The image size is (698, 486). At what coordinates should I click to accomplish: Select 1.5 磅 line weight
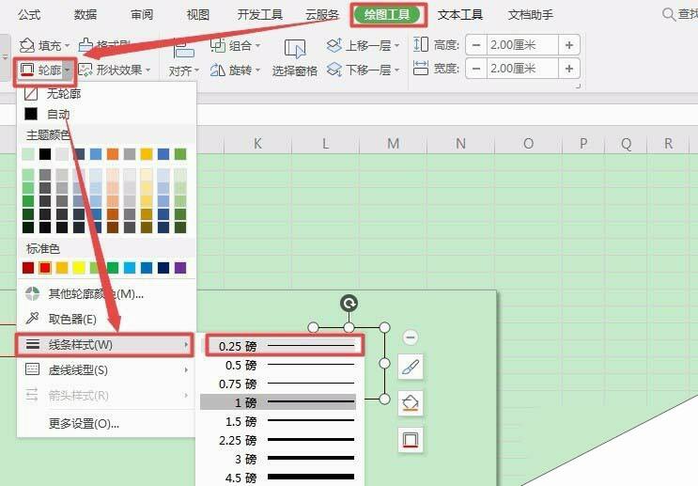click(x=278, y=421)
